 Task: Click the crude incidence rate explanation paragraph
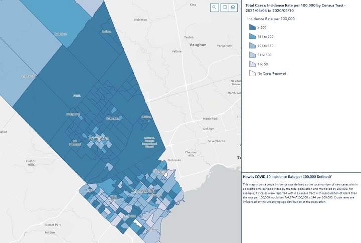click(x=300, y=193)
